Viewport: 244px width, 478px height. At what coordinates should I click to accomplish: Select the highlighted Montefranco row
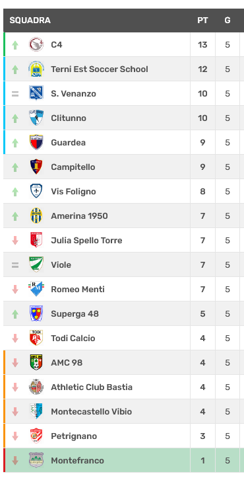coord(123,460)
